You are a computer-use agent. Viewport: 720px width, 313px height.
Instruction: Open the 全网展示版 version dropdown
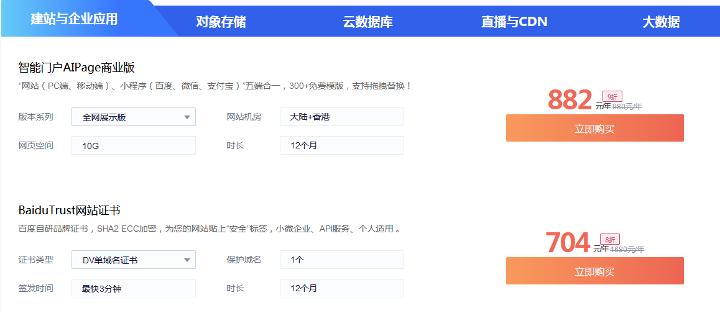(x=134, y=117)
